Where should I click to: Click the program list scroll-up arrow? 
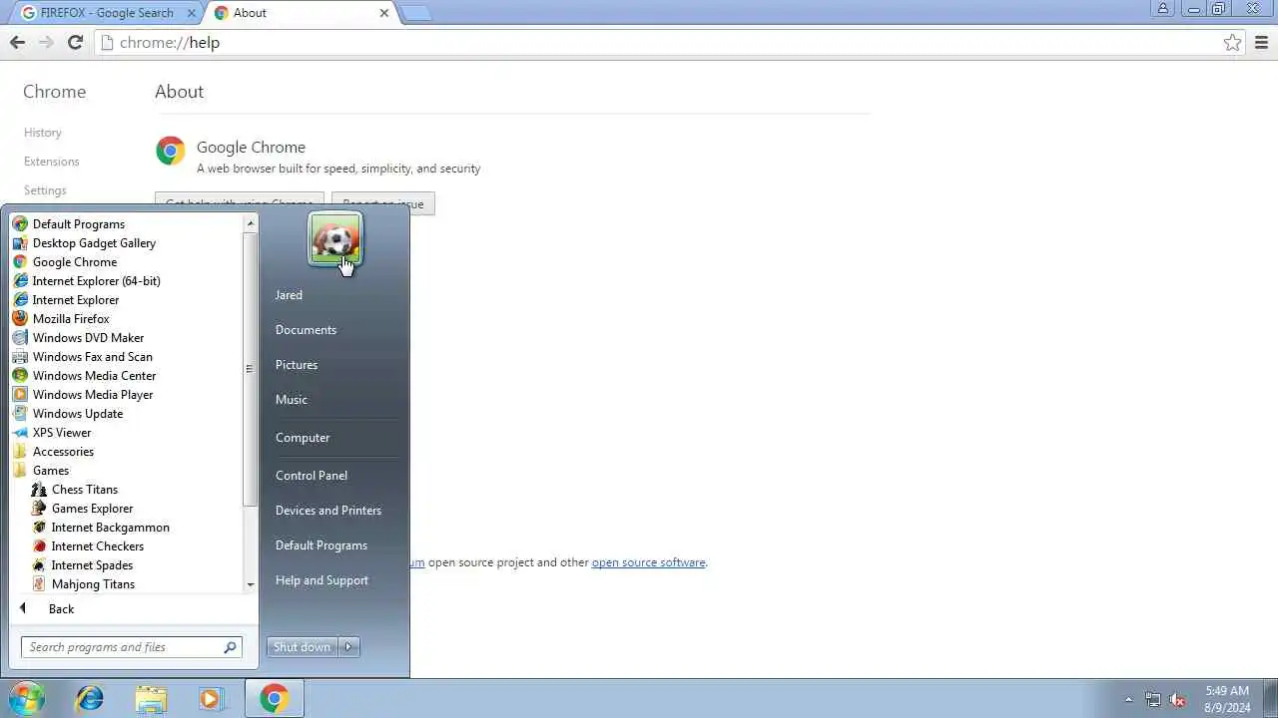click(250, 223)
